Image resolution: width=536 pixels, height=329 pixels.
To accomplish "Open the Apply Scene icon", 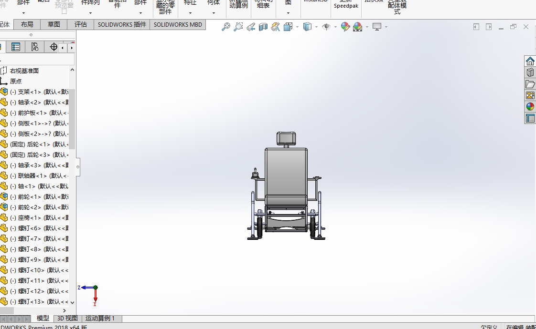I will click(x=357, y=27).
